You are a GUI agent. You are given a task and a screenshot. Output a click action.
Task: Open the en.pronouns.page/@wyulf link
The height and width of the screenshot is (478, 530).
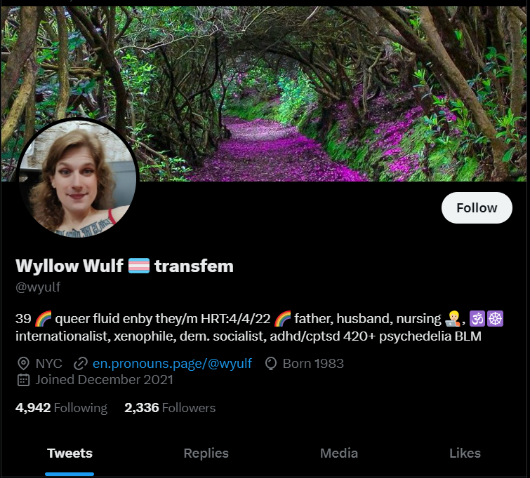tap(172, 363)
